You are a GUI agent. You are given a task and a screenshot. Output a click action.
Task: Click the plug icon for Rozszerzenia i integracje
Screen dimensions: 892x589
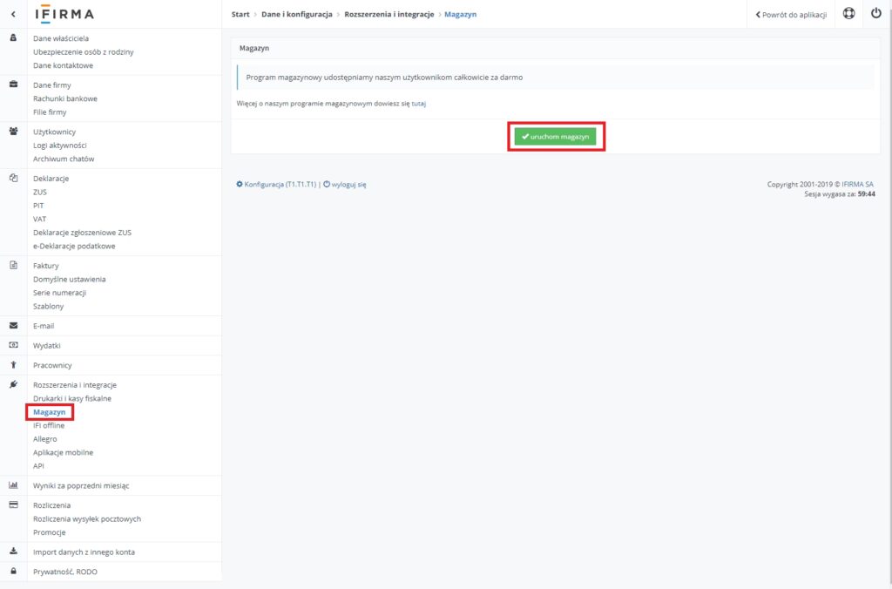[13, 384]
